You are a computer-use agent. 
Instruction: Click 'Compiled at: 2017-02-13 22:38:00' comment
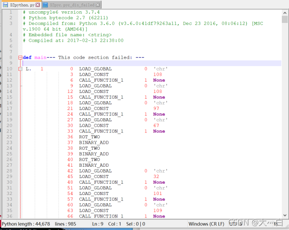coord(73,40)
